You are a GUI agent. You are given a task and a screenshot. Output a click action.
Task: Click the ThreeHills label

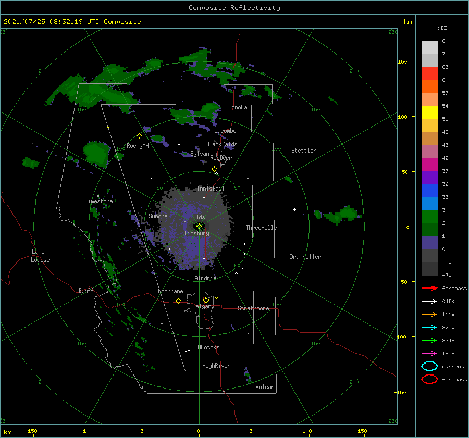261,228
